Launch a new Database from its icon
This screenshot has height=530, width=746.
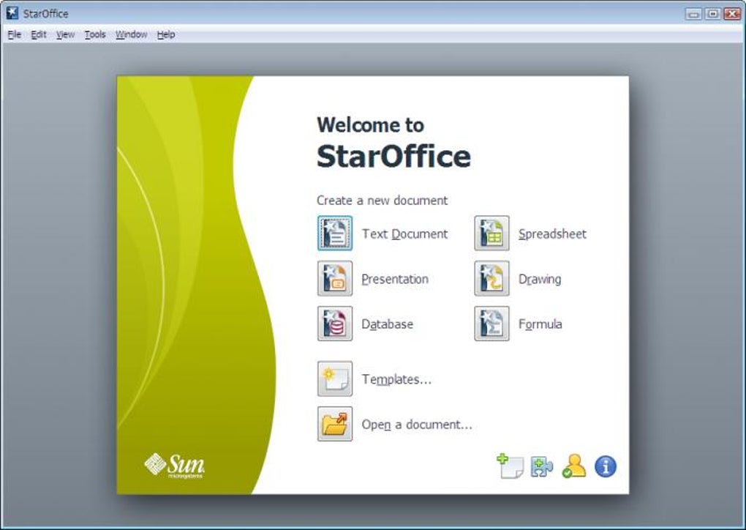(x=335, y=323)
